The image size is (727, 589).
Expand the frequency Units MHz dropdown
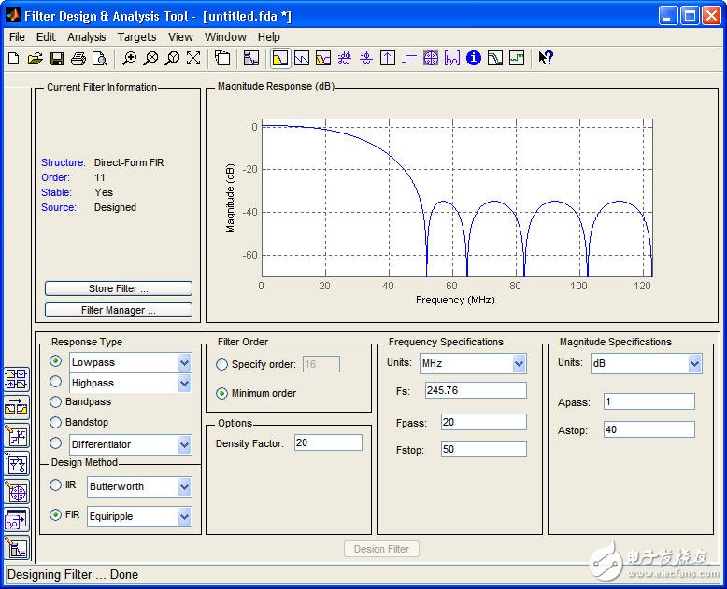[x=519, y=363]
